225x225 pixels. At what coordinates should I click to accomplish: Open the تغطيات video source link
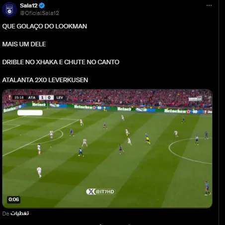pyautogui.click(x=20, y=213)
